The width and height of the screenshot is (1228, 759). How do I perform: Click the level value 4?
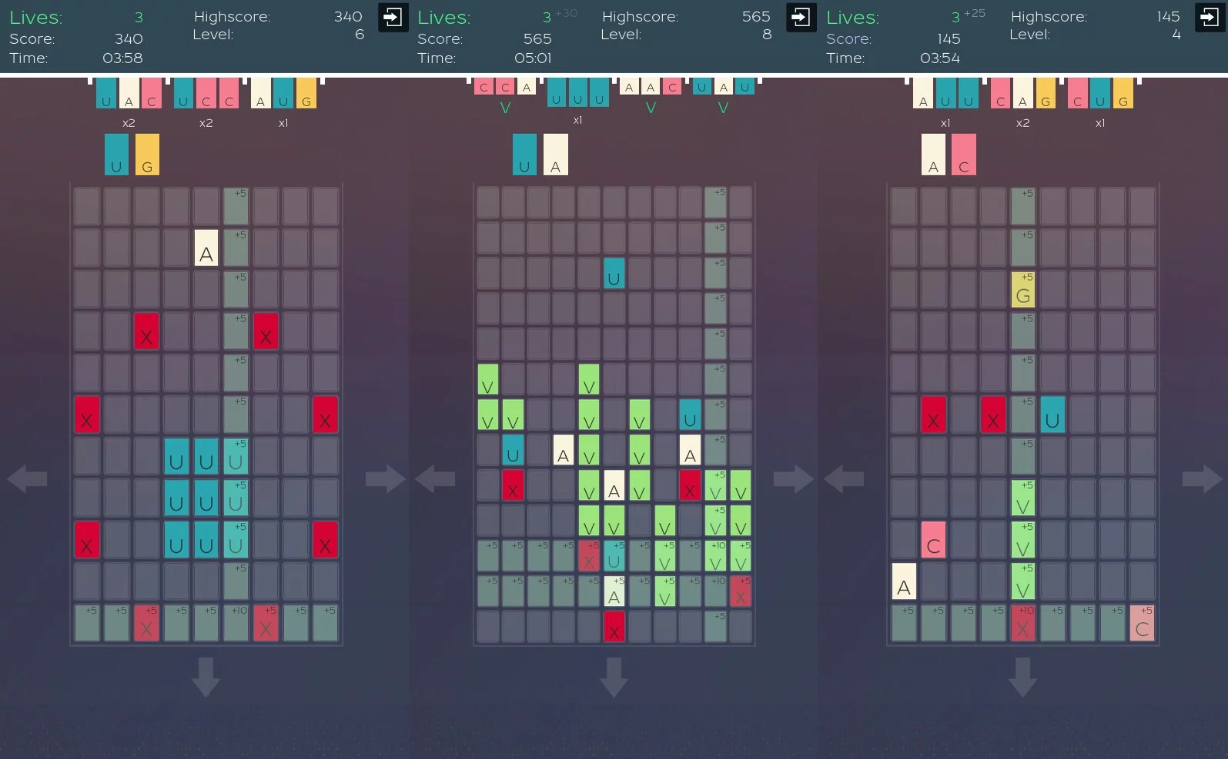[x=1176, y=35]
